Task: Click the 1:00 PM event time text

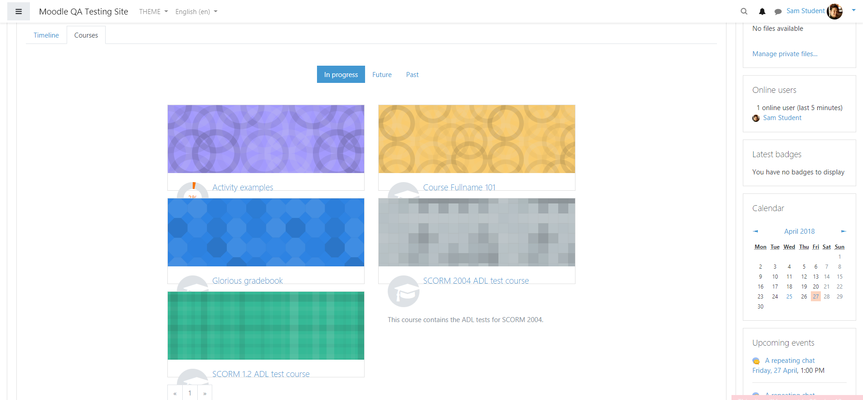Action: tap(813, 371)
